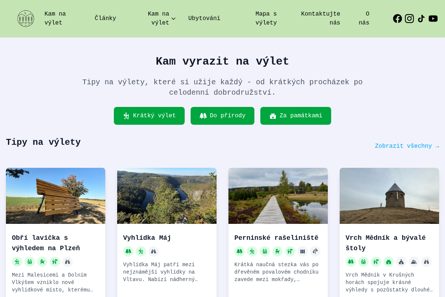Click the Kam vyrazit na výlet heading

coord(222,61)
